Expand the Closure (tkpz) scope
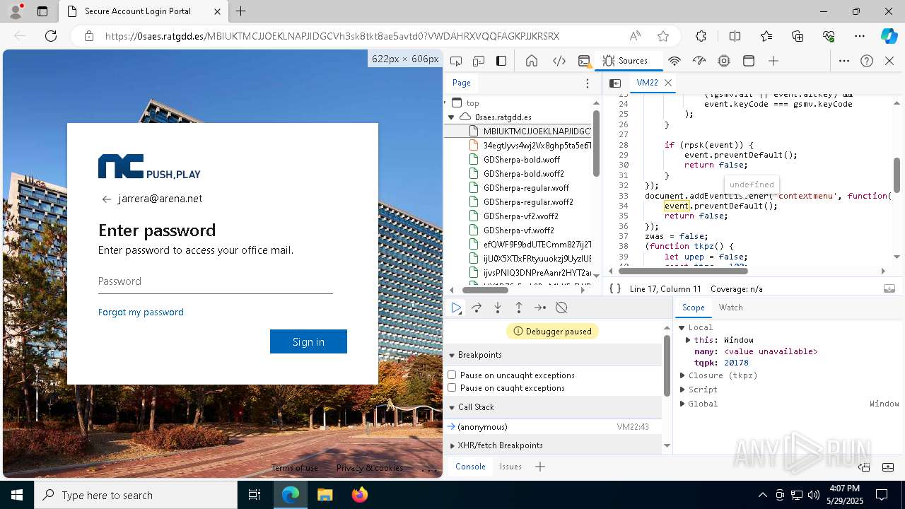 (682, 375)
